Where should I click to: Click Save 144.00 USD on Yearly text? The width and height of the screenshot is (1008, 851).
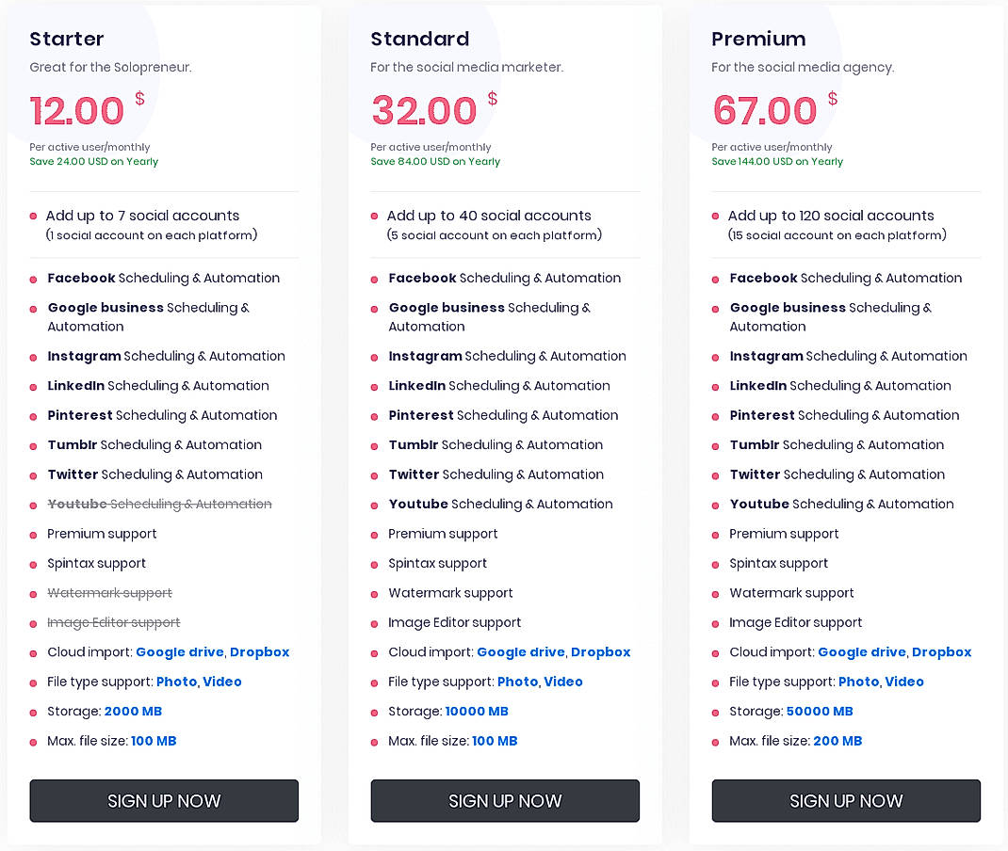[x=777, y=161]
